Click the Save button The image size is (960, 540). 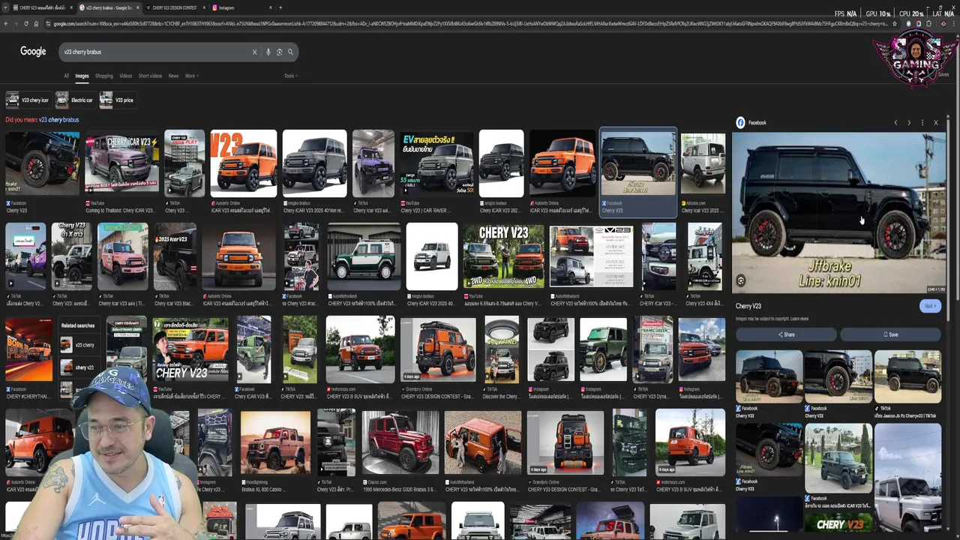click(890, 334)
